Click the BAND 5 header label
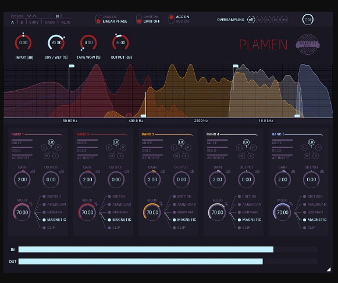 click(x=278, y=134)
